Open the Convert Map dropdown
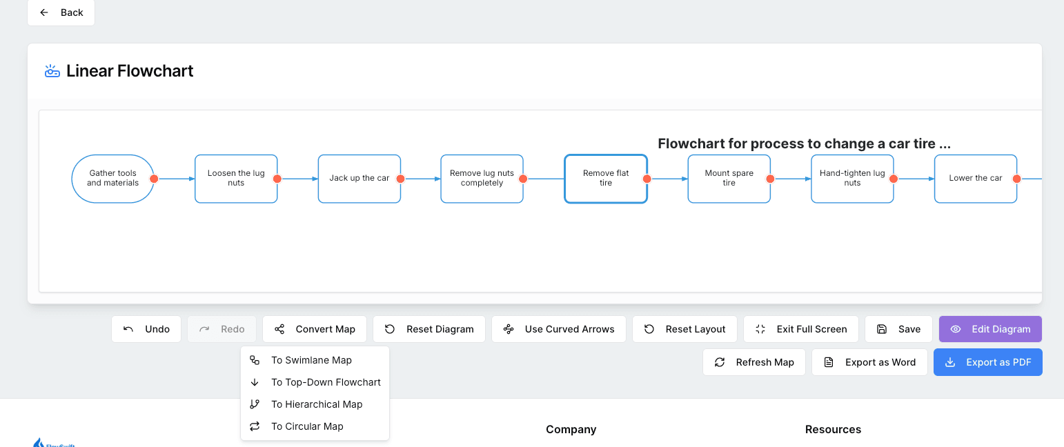Viewport: 1064px width, 447px height. [x=315, y=329]
